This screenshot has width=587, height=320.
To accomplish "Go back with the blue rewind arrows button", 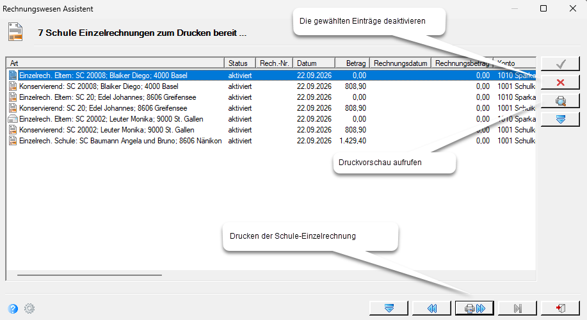I will pyautogui.click(x=431, y=308).
